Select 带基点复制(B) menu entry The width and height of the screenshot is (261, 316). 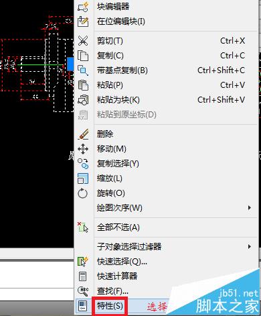point(122,70)
